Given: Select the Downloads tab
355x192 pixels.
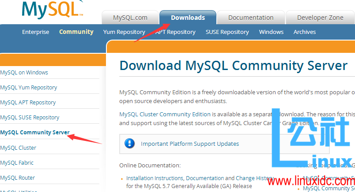Looking at the screenshot, I should click(x=188, y=17).
